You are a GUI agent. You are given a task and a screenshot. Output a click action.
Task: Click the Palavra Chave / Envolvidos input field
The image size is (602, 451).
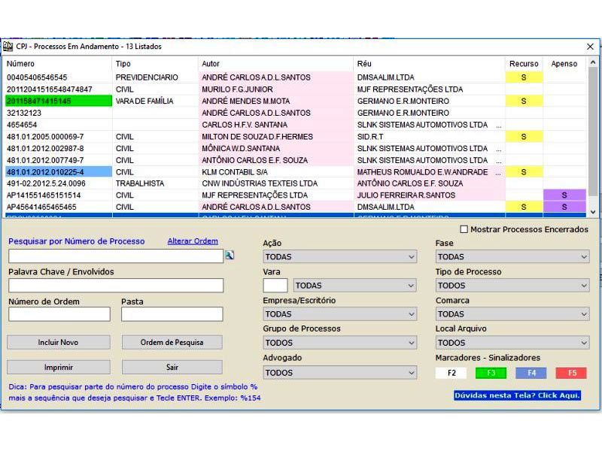tap(116, 286)
